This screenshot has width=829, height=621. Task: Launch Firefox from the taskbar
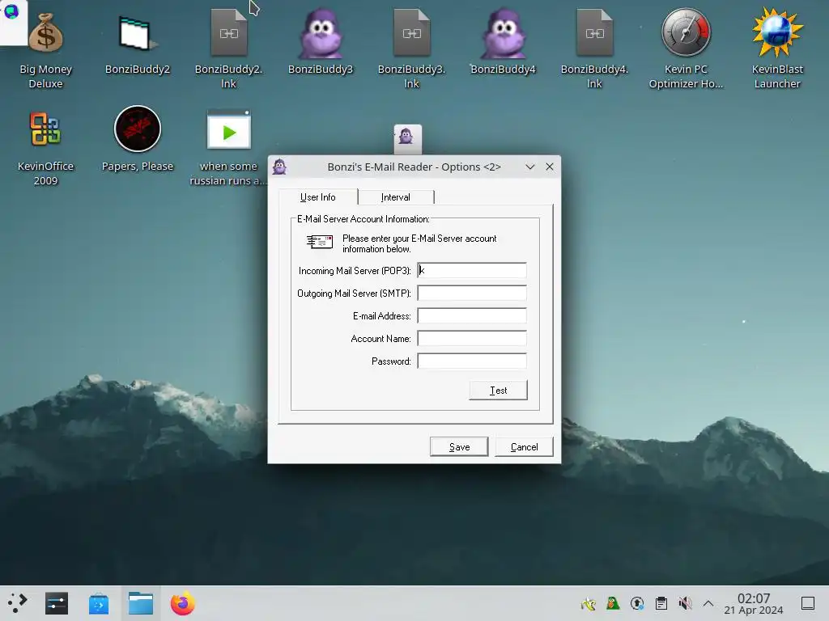[182, 603]
